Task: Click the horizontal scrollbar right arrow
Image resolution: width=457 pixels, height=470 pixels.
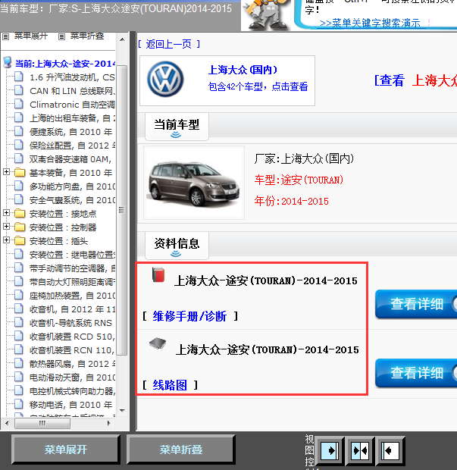Action: tap(109, 423)
